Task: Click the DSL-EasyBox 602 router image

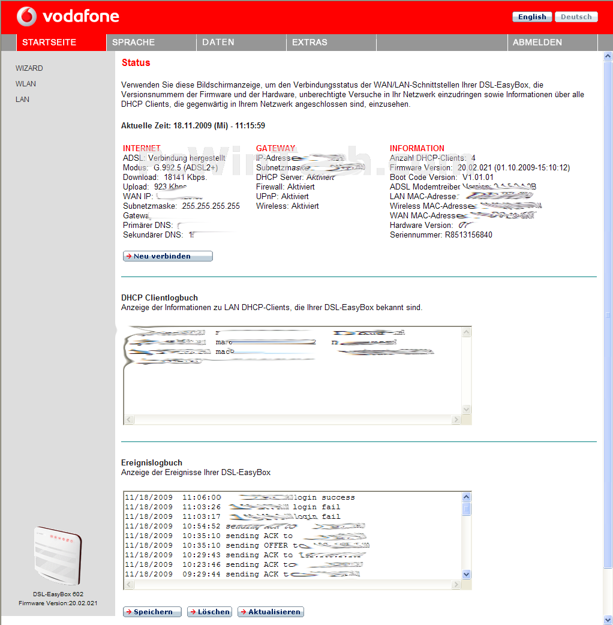Action: (x=58, y=555)
